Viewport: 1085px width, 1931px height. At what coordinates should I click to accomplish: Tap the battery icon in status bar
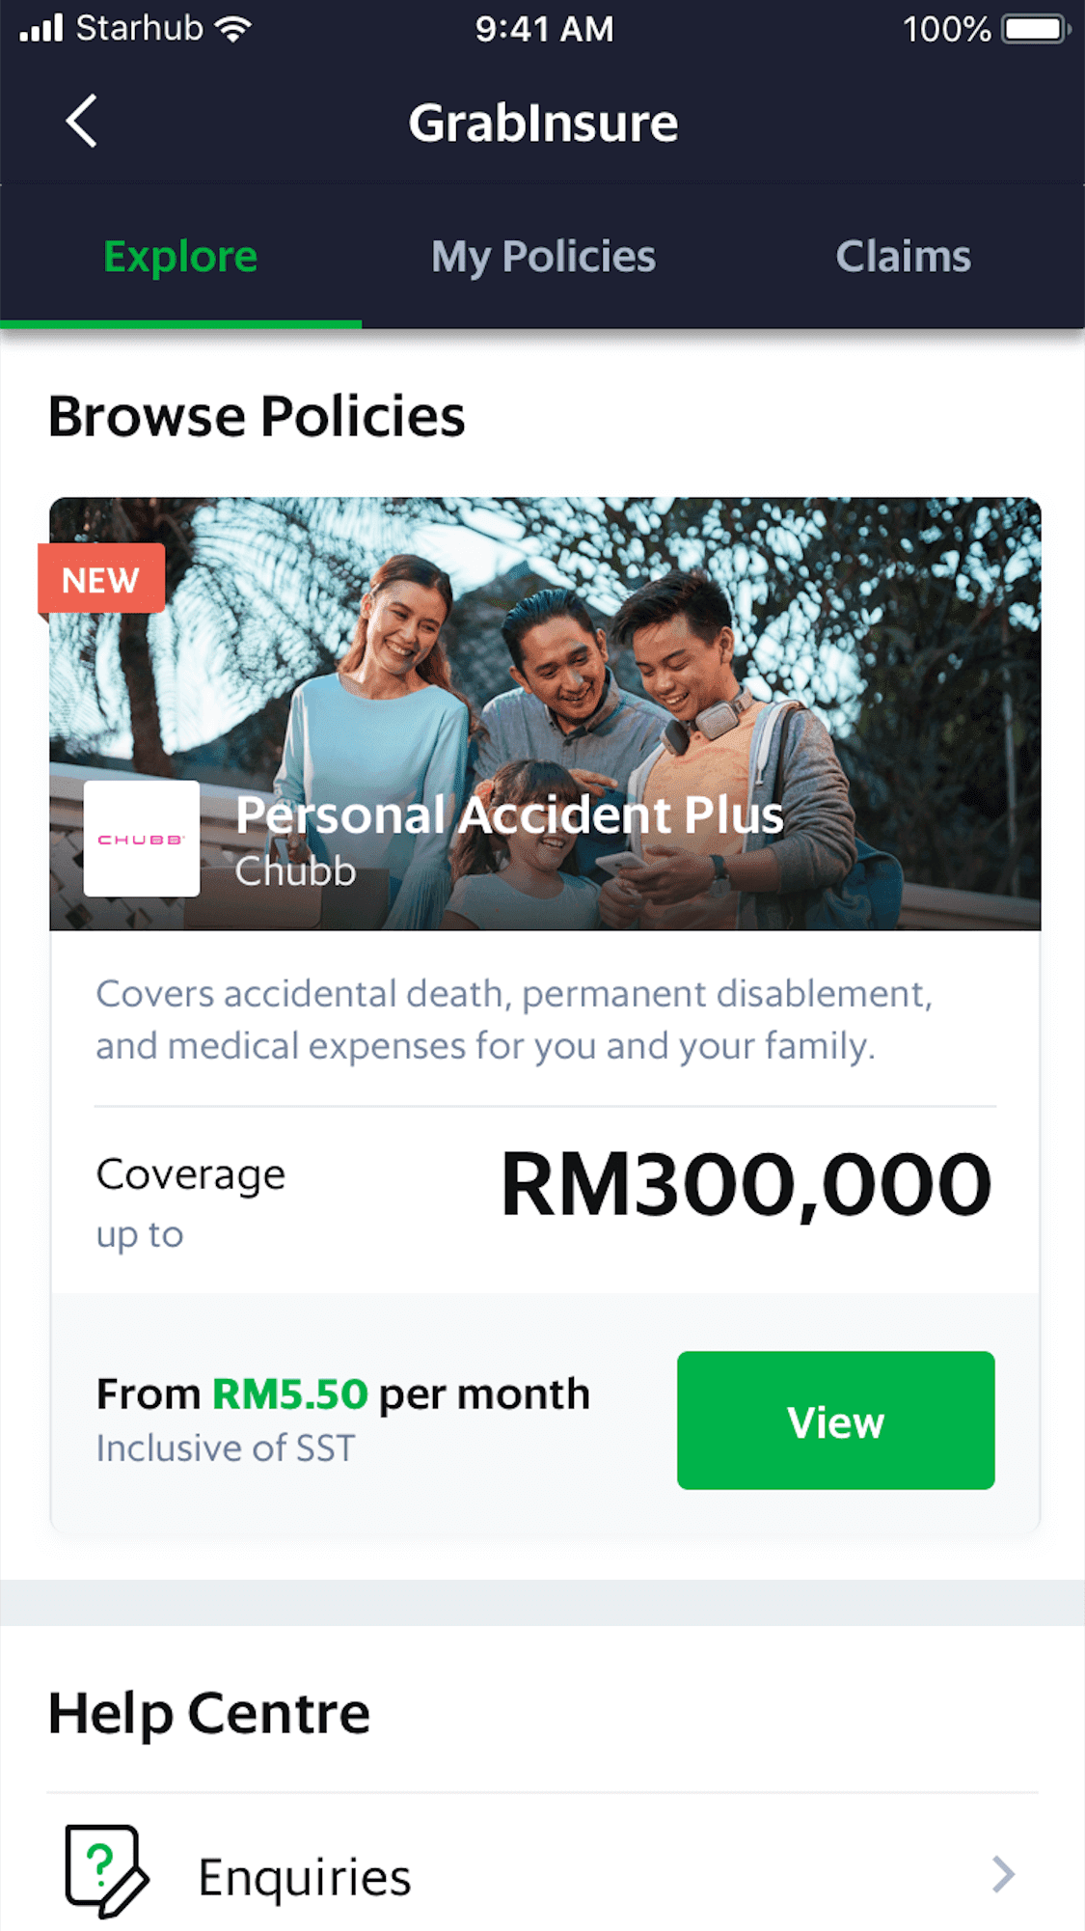tap(1037, 29)
